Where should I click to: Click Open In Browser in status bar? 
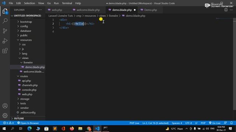[x=28, y=123]
